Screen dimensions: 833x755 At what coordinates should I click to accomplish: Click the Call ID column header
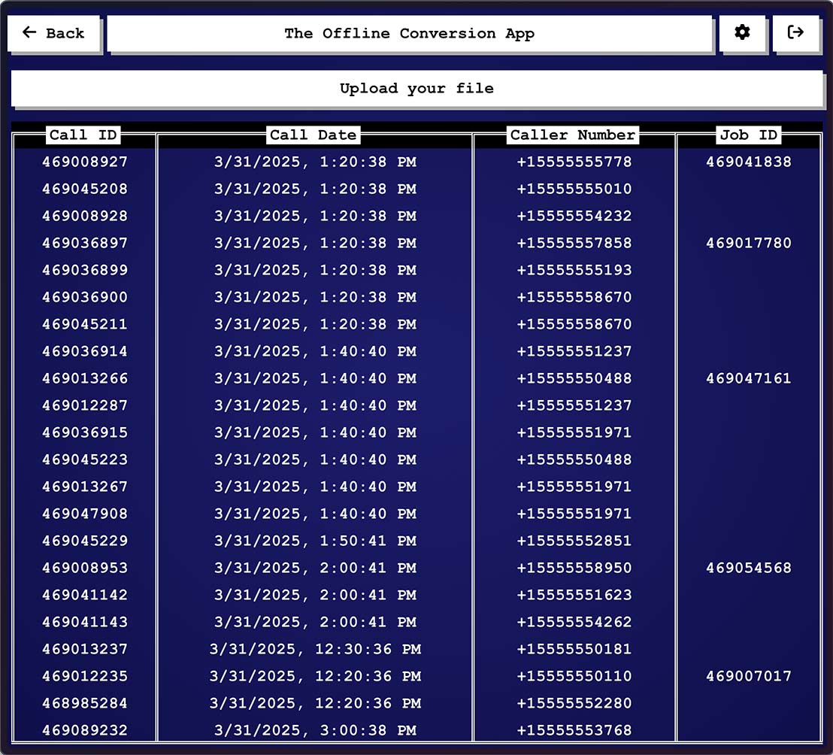(x=83, y=135)
